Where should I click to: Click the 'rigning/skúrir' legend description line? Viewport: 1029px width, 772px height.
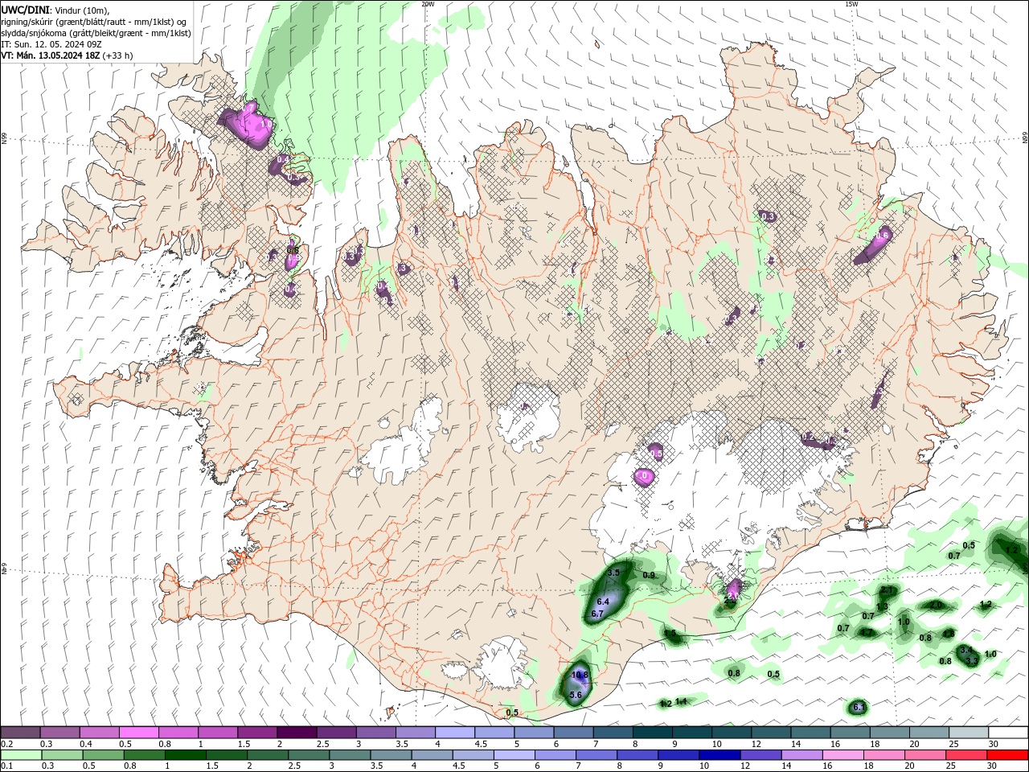[x=95, y=22]
